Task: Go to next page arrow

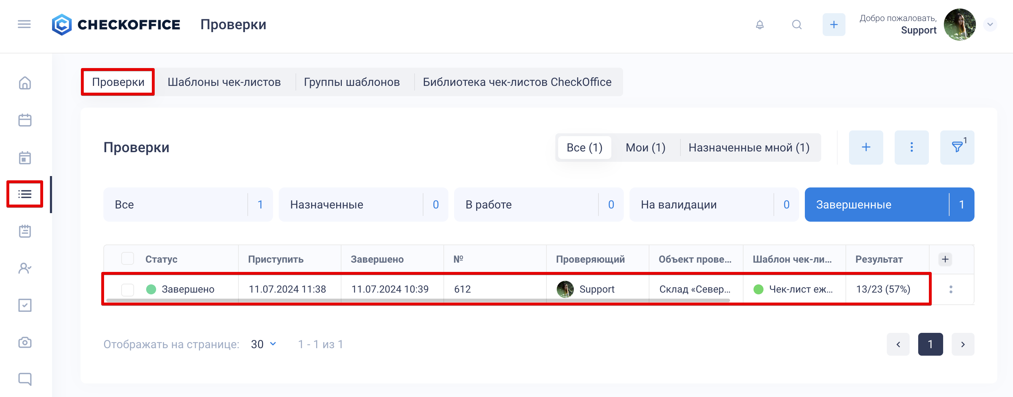Action: pos(962,344)
